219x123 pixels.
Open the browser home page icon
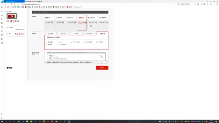(x=14, y=4)
